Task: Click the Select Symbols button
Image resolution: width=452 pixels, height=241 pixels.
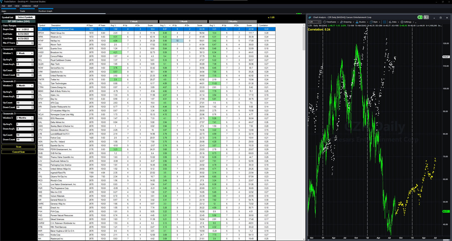Action: (x=25, y=17)
